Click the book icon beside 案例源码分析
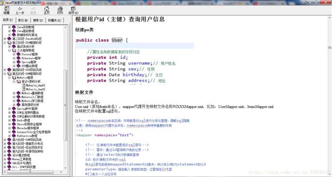 [x=18, y=105]
